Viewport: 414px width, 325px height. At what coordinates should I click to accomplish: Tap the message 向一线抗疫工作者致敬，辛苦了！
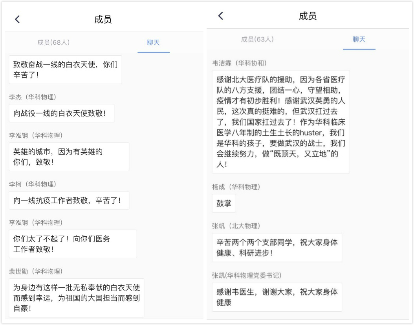click(x=69, y=201)
